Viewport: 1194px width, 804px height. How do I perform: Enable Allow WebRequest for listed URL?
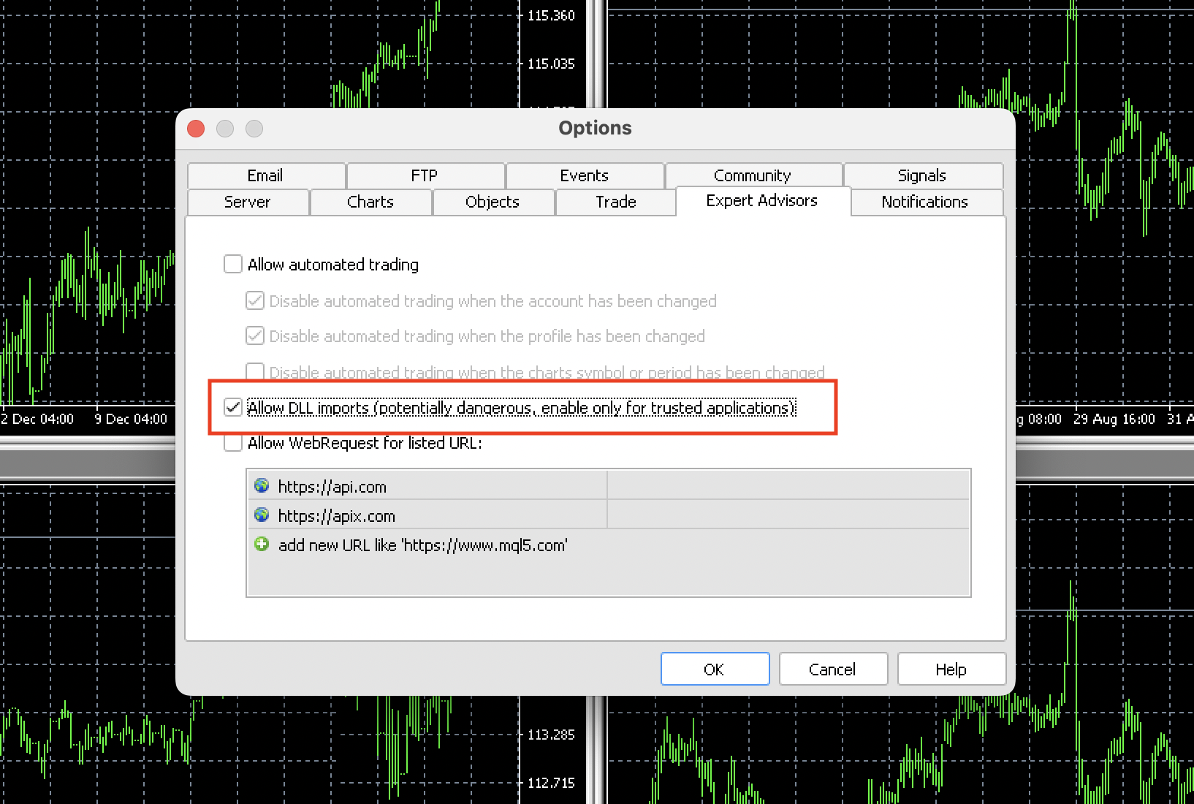[x=233, y=443]
